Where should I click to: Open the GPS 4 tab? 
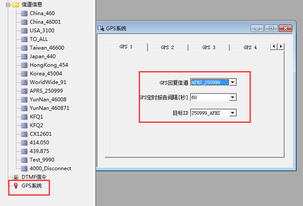250,47
